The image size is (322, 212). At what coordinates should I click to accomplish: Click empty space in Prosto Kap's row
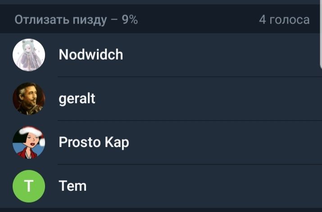(216, 143)
